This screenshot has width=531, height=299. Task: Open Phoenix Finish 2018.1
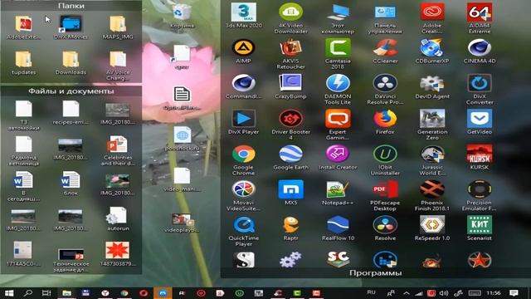(432, 189)
